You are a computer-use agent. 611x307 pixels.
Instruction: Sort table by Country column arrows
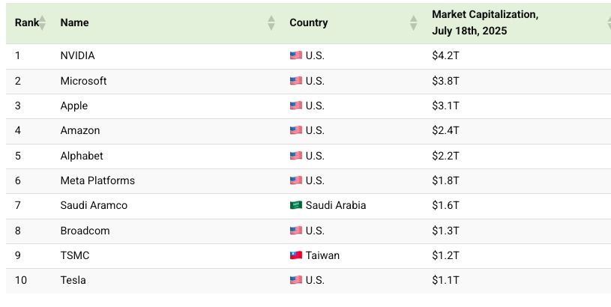[x=413, y=22]
